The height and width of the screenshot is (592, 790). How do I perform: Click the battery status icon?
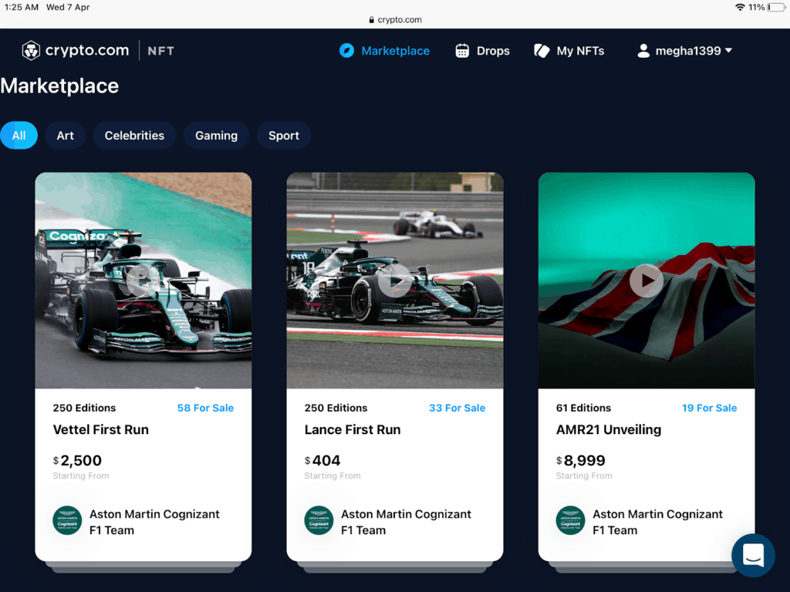click(x=776, y=7)
